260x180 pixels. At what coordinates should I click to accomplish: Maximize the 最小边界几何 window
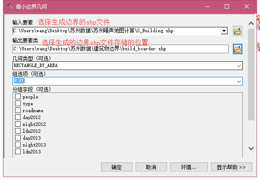click(x=227, y=6)
